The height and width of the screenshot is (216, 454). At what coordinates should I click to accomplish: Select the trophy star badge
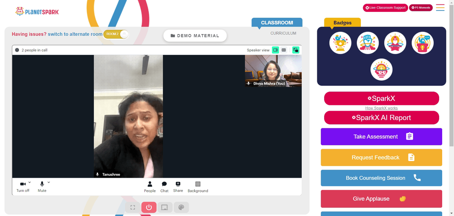(340, 43)
